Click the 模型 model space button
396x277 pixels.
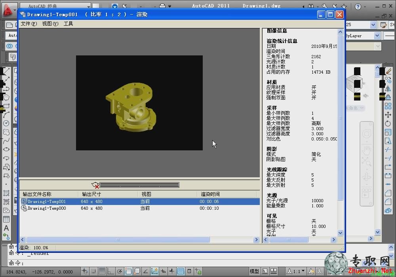click(254, 271)
